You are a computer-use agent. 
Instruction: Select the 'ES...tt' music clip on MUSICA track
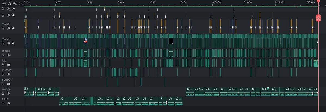click(291, 91)
